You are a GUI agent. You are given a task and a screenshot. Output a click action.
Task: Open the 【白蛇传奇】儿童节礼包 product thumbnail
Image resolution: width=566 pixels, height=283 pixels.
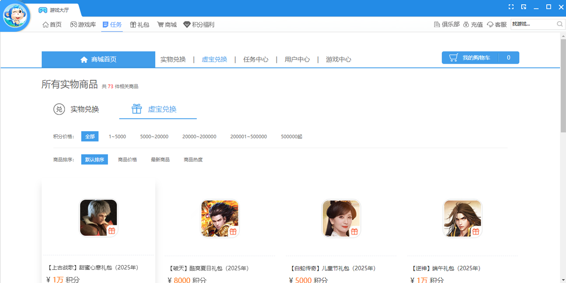pyautogui.click(x=341, y=218)
